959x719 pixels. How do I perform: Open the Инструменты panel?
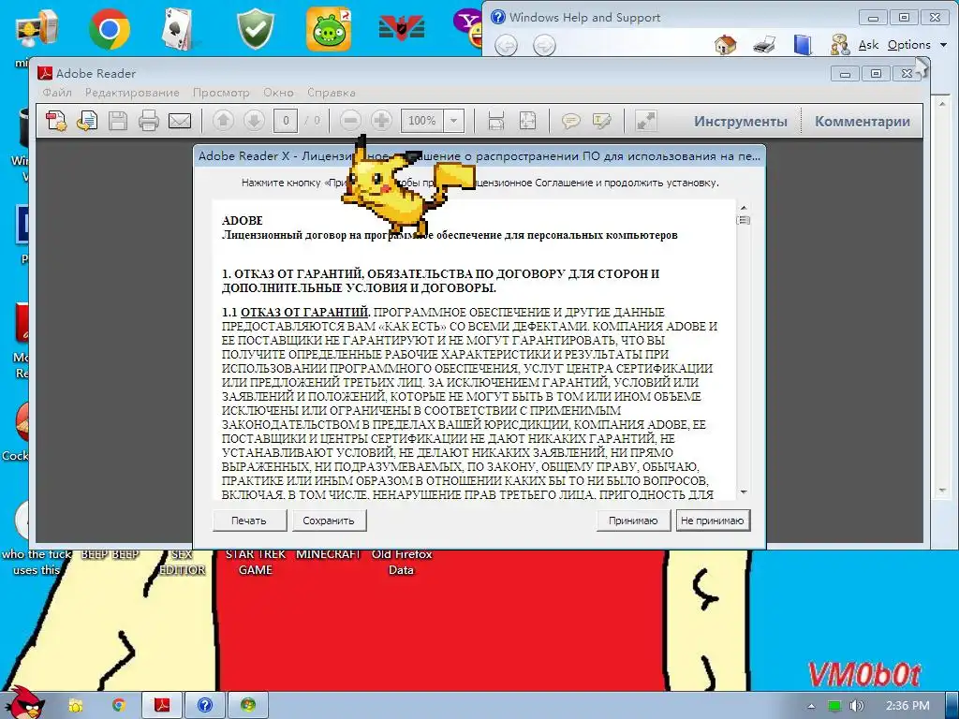tap(740, 122)
